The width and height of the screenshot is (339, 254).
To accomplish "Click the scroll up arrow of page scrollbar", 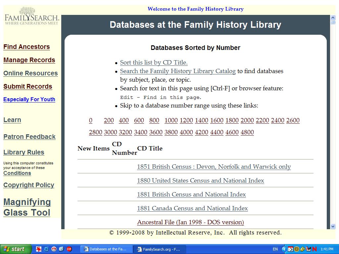I will 333,18.
